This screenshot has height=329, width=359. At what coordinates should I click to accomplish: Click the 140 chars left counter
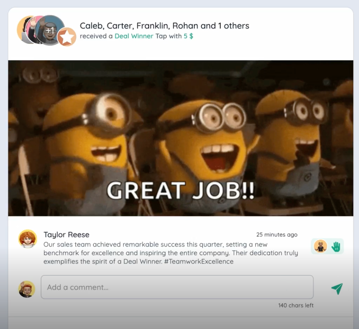pyautogui.click(x=296, y=305)
